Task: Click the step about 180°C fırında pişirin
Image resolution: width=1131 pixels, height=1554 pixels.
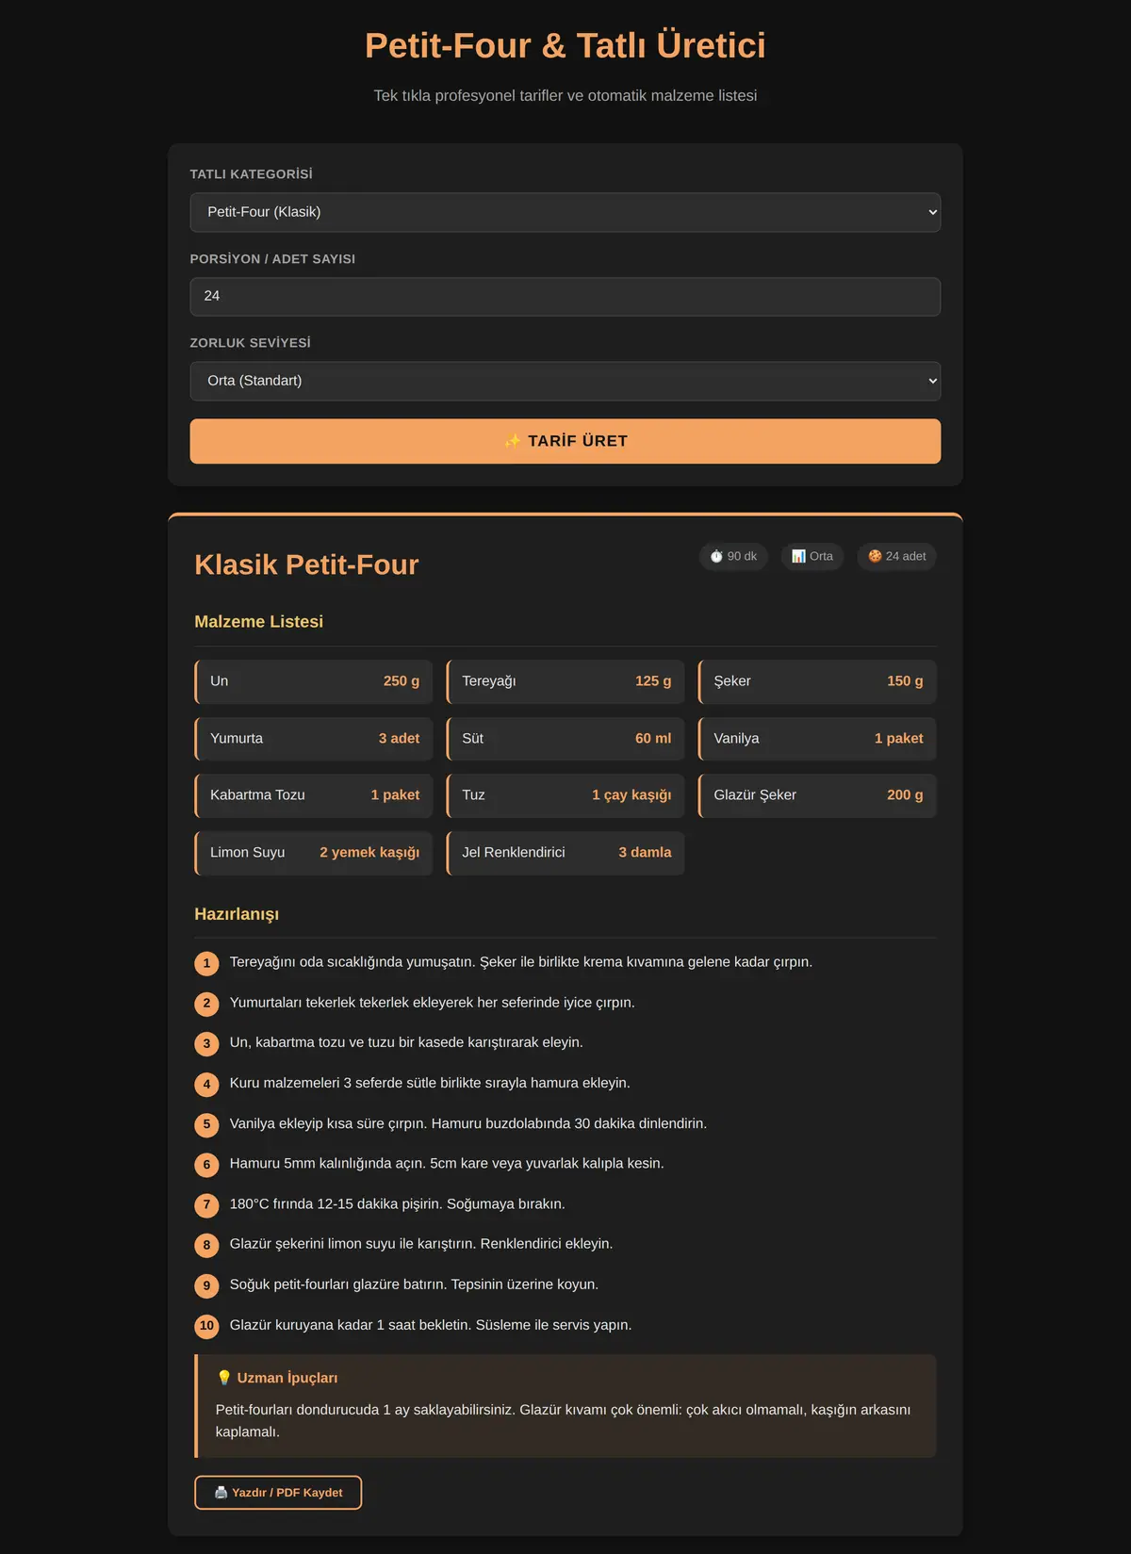Action: [398, 1203]
